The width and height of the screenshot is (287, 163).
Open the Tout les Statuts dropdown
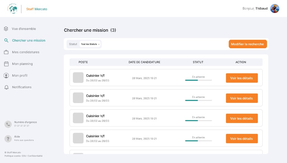pyautogui.click(x=90, y=44)
